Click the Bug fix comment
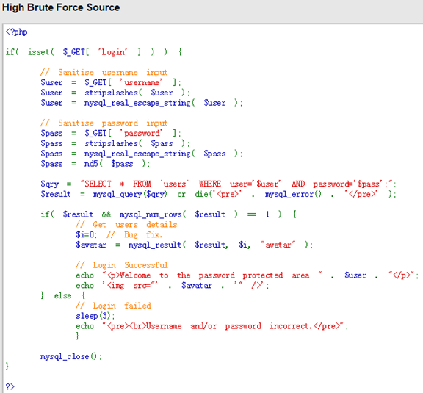This screenshot has height=393, width=423. 134,234
